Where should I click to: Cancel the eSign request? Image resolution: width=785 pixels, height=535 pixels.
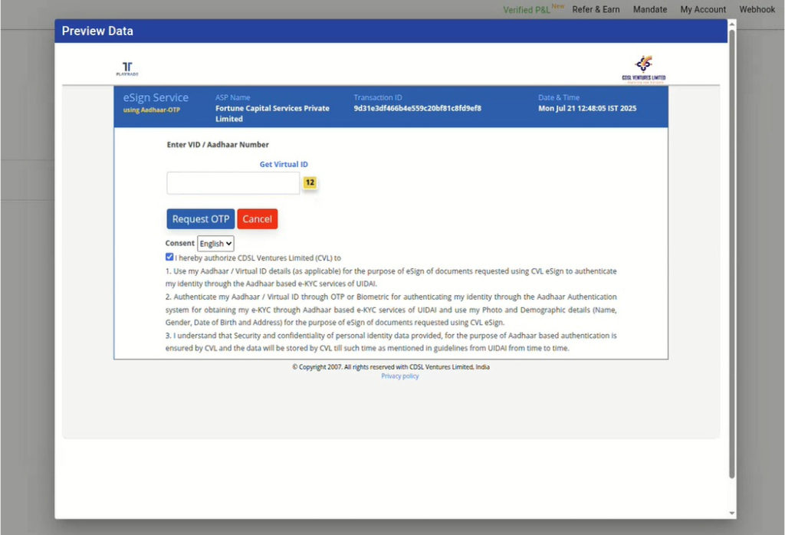258,218
